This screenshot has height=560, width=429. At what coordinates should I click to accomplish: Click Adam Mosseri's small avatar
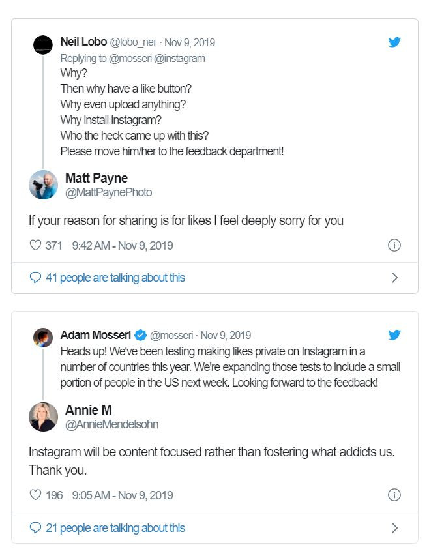click(43, 337)
